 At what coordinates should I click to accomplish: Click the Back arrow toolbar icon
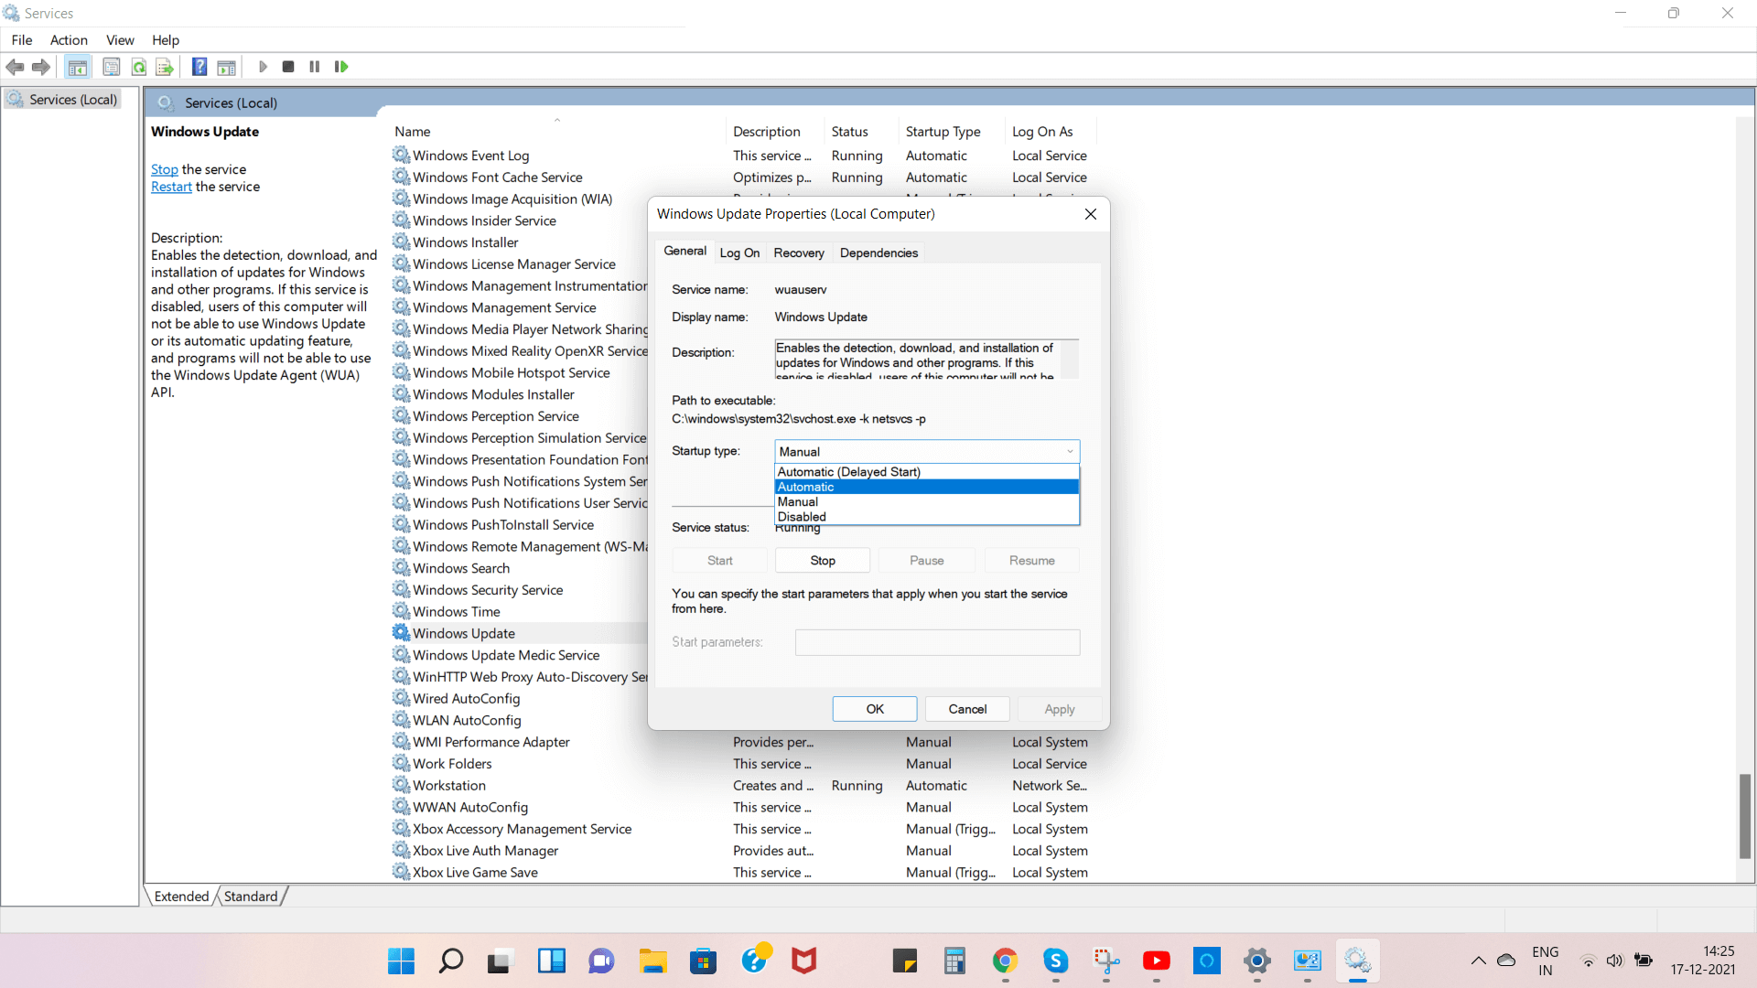coord(16,67)
